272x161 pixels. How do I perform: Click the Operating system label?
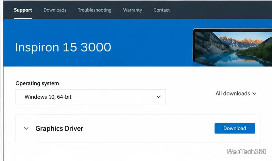click(37, 83)
